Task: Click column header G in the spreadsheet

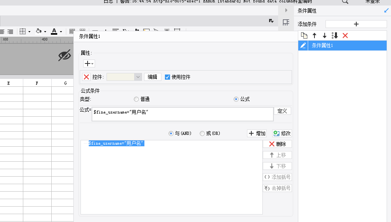Action: (65, 83)
